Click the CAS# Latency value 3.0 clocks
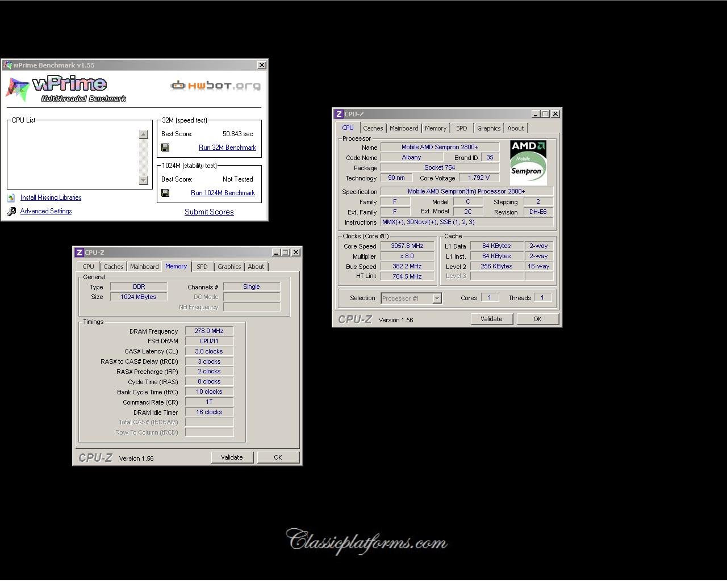727x581 pixels. (x=209, y=352)
